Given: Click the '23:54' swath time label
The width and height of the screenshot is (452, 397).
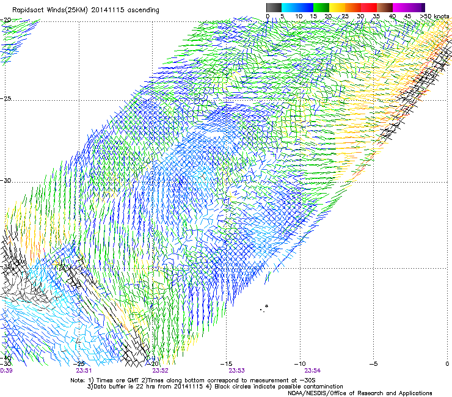Looking at the screenshot, I should click(313, 371).
